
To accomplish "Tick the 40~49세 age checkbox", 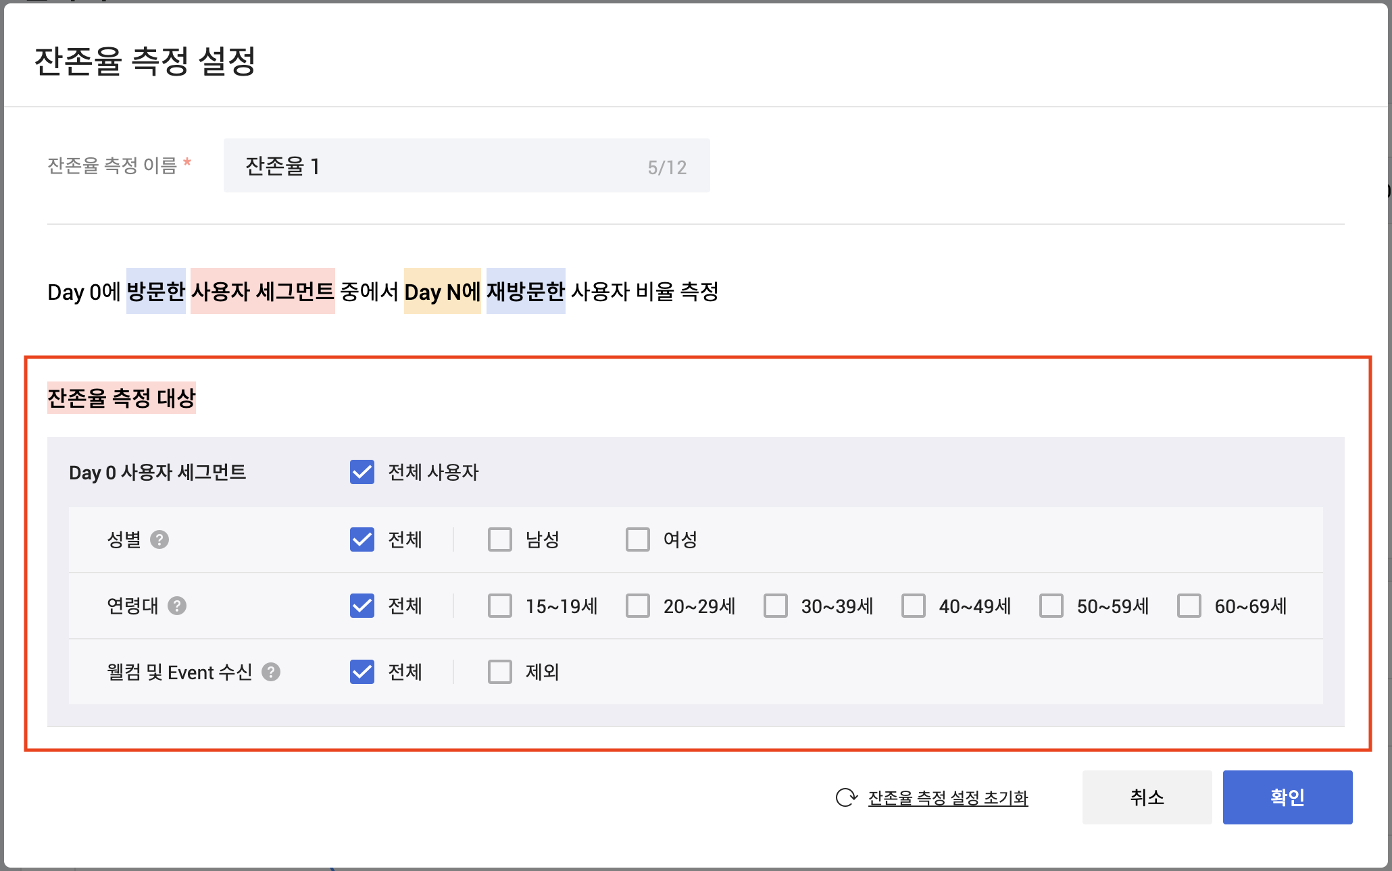I will [x=914, y=606].
